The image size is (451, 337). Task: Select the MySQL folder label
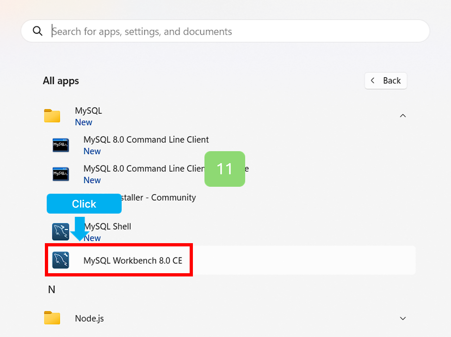pyautogui.click(x=88, y=110)
